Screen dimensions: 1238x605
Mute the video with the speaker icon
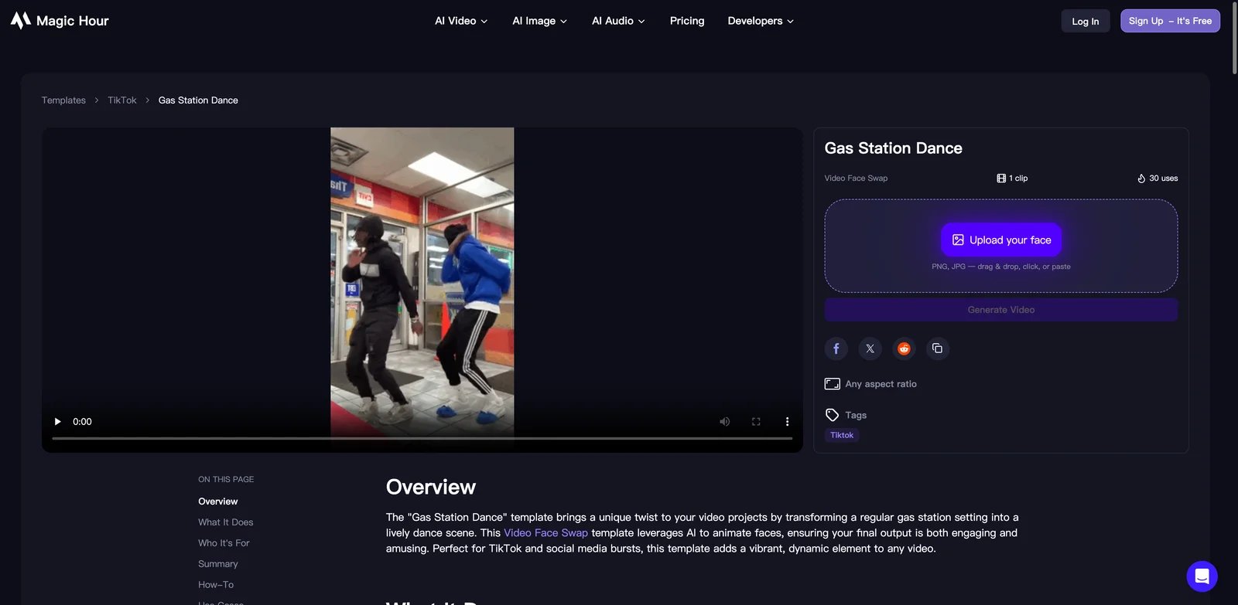click(725, 422)
